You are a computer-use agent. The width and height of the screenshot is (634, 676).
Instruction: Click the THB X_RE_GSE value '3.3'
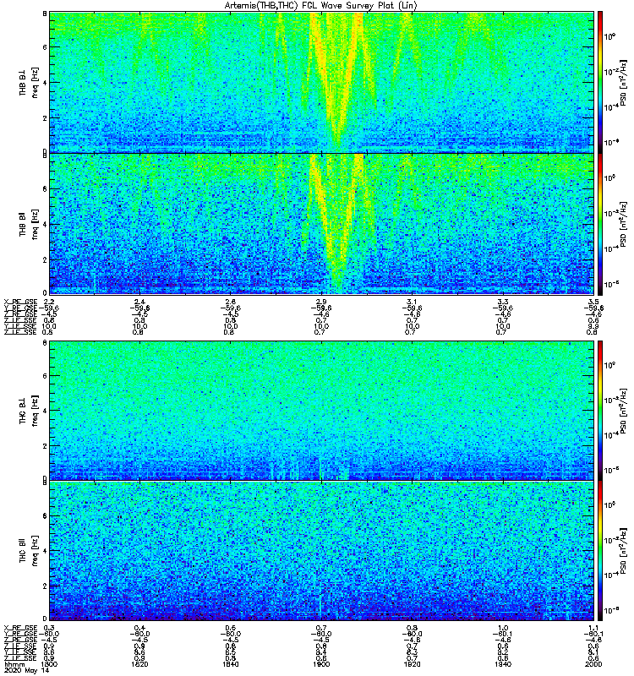[x=503, y=302]
